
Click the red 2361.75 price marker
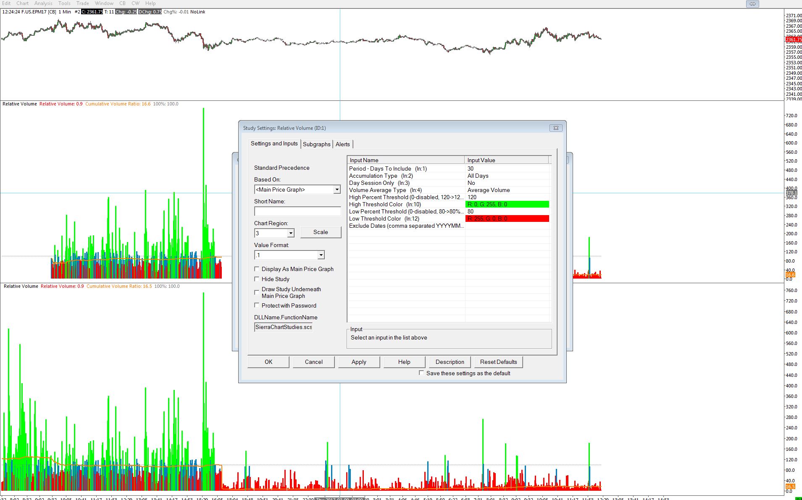point(793,39)
